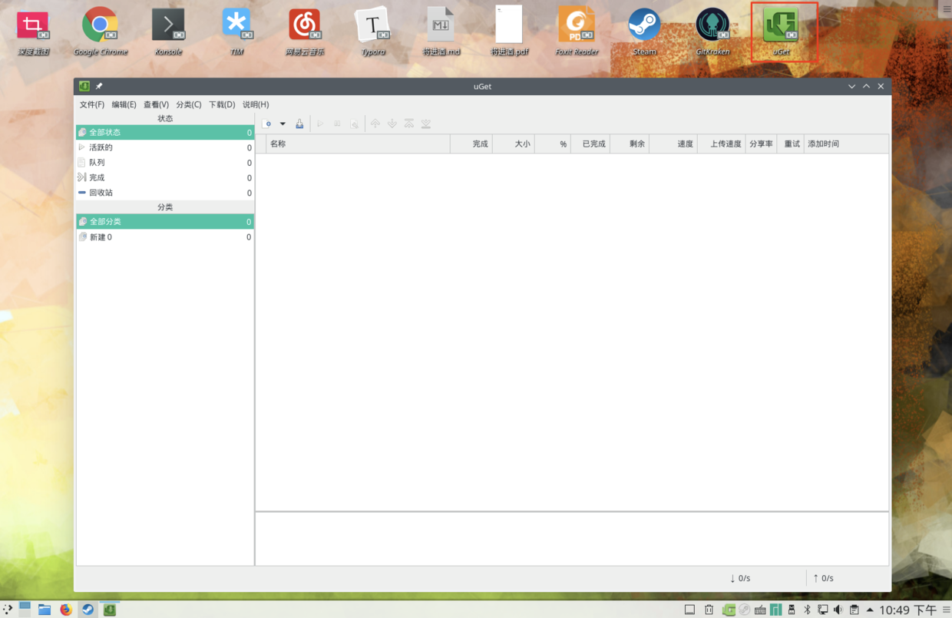952x618 pixels.
Task: Sort by the 大小 column header
Action: click(x=514, y=144)
